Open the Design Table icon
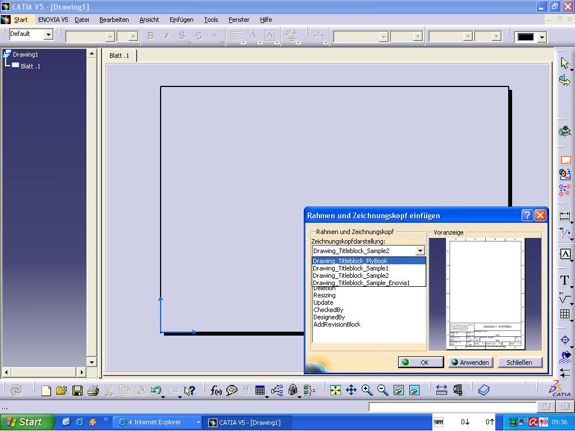575x431 pixels. 260,391
